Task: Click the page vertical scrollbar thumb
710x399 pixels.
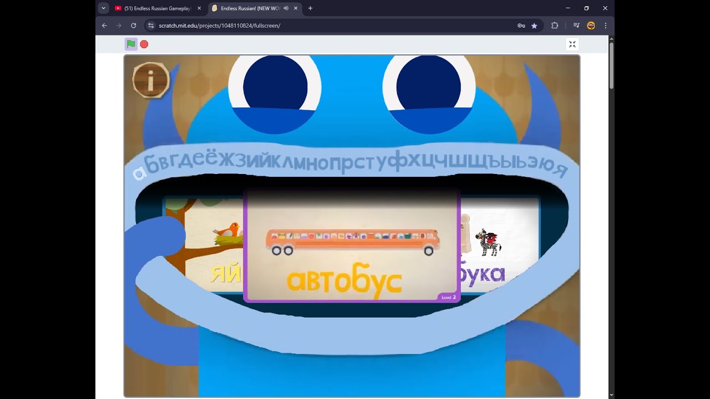Action: click(x=611, y=65)
